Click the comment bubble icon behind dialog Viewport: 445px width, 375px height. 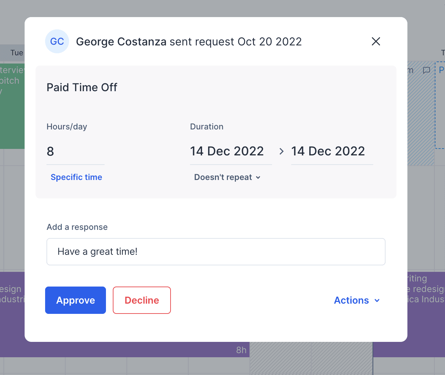426,70
